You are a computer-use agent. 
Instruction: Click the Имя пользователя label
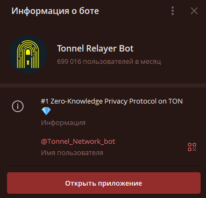[72, 153]
